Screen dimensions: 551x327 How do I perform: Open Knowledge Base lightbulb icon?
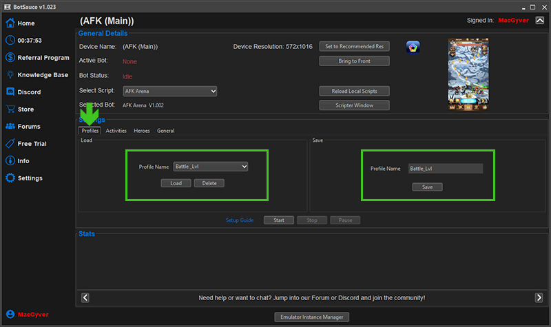10,75
